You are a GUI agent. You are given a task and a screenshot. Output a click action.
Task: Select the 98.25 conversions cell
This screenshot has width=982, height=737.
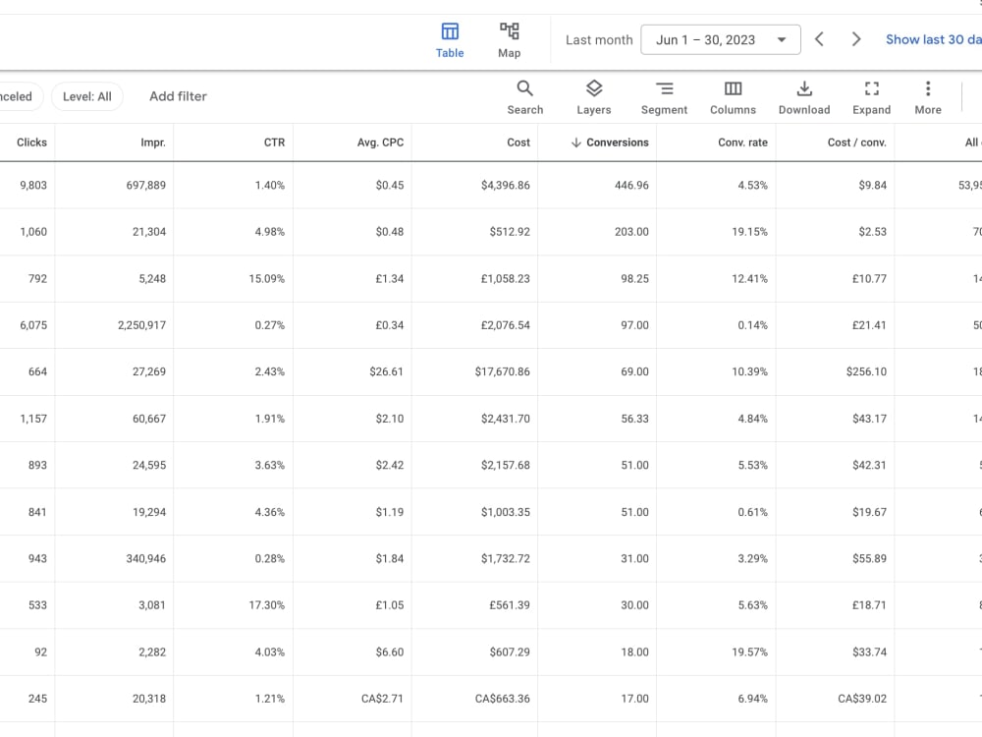634,279
